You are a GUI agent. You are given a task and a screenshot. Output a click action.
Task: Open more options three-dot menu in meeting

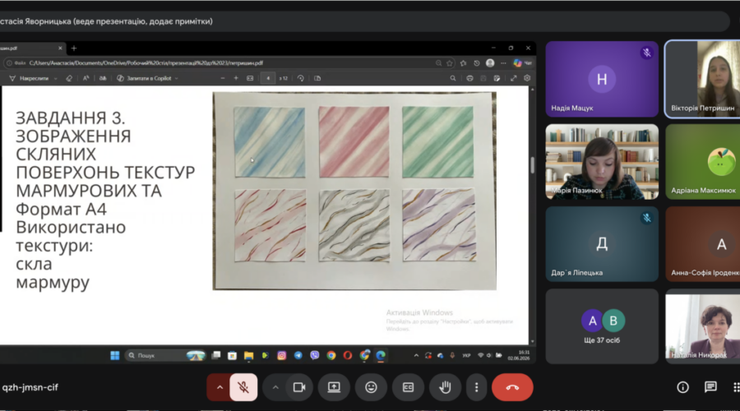tap(476, 387)
